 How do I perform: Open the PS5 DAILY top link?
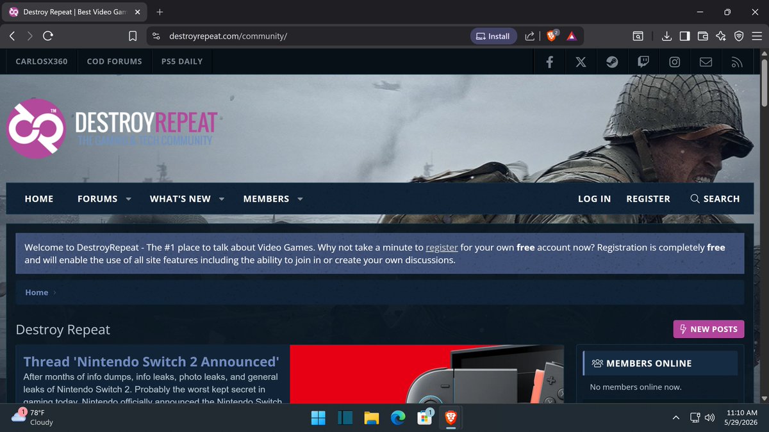click(181, 61)
